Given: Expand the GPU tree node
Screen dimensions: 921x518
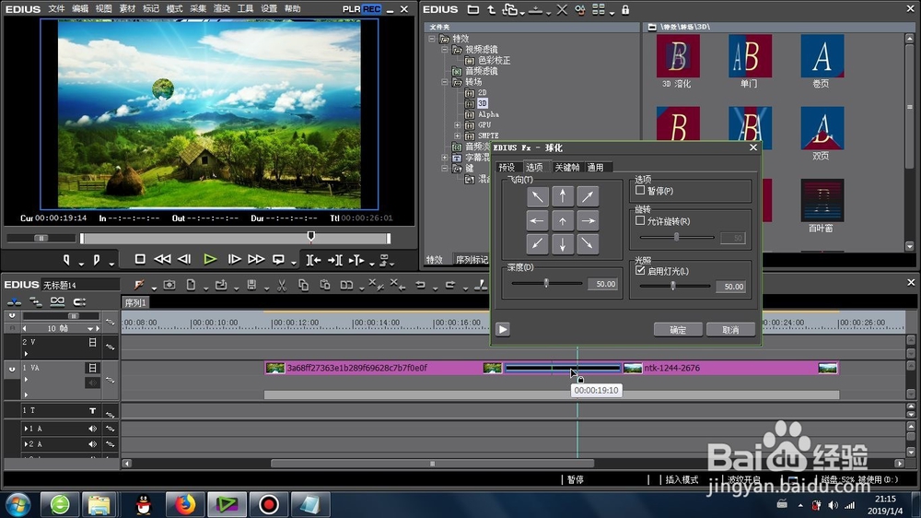Looking at the screenshot, I should point(457,125).
